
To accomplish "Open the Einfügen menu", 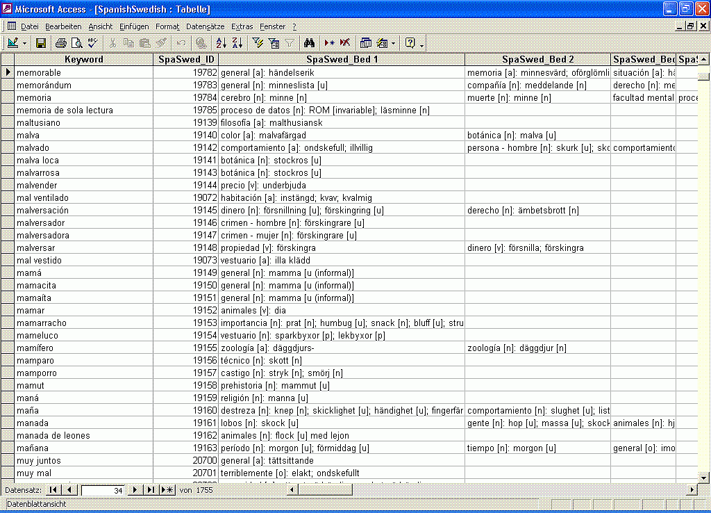I will point(134,26).
